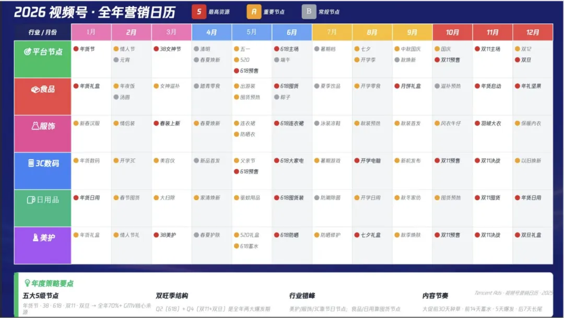Image resolution: width=564 pixels, height=318 pixels.
Task: Select the 12月 column header
Action: pos(533,32)
